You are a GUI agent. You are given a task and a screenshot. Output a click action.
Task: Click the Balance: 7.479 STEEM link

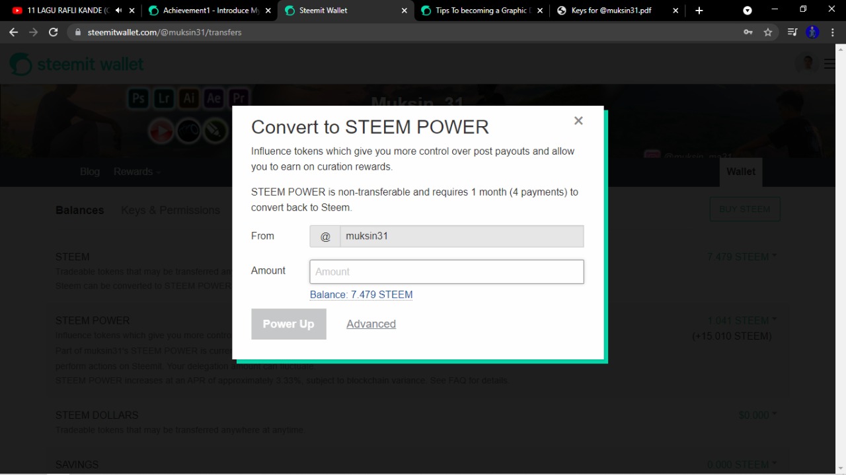362,295
